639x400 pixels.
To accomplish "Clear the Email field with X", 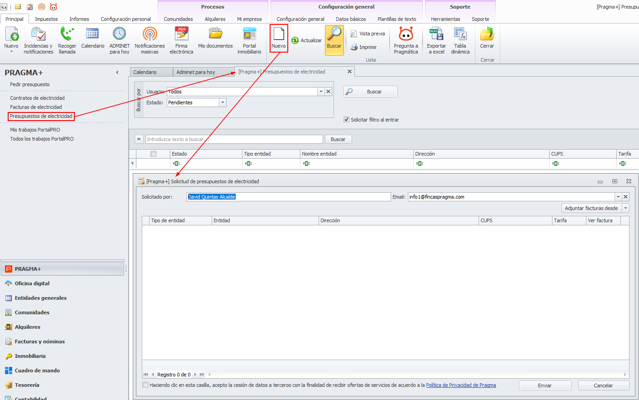I will pyautogui.click(x=625, y=197).
